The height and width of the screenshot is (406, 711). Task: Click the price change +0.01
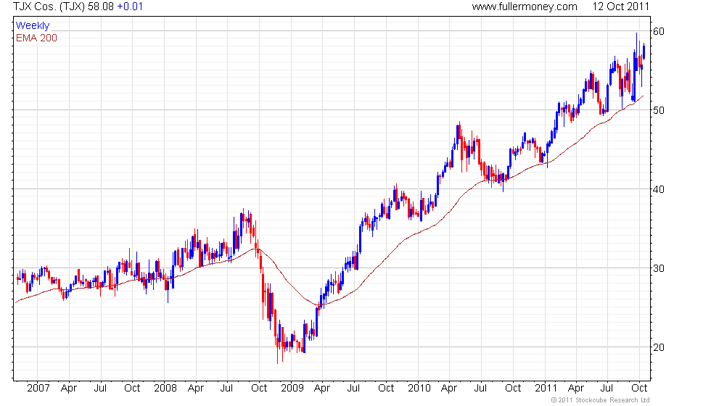point(130,7)
